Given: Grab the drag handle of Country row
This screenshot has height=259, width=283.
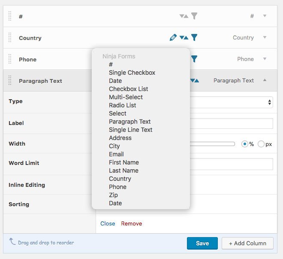Looking at the screenshot, I should (10, 38).
